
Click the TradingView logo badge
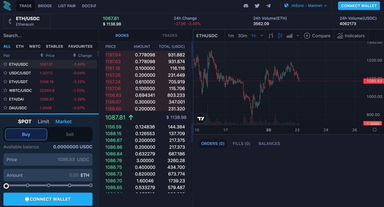click(x=200, y=119)
